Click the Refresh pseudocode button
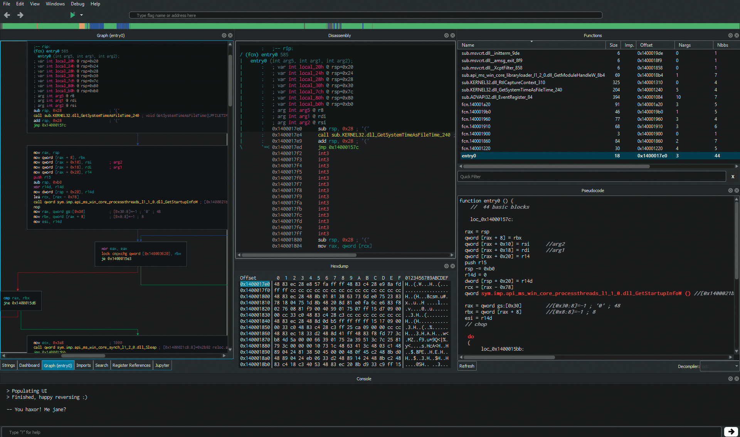The image size is (740, 437). (467, 366)
